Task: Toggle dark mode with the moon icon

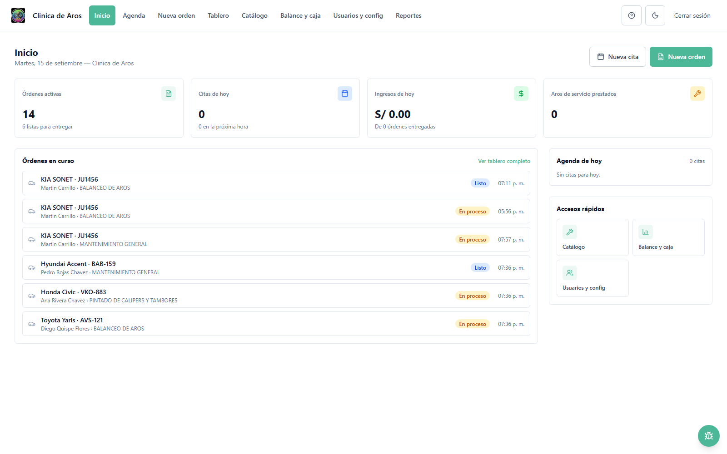Action: [x=655, y=15]
